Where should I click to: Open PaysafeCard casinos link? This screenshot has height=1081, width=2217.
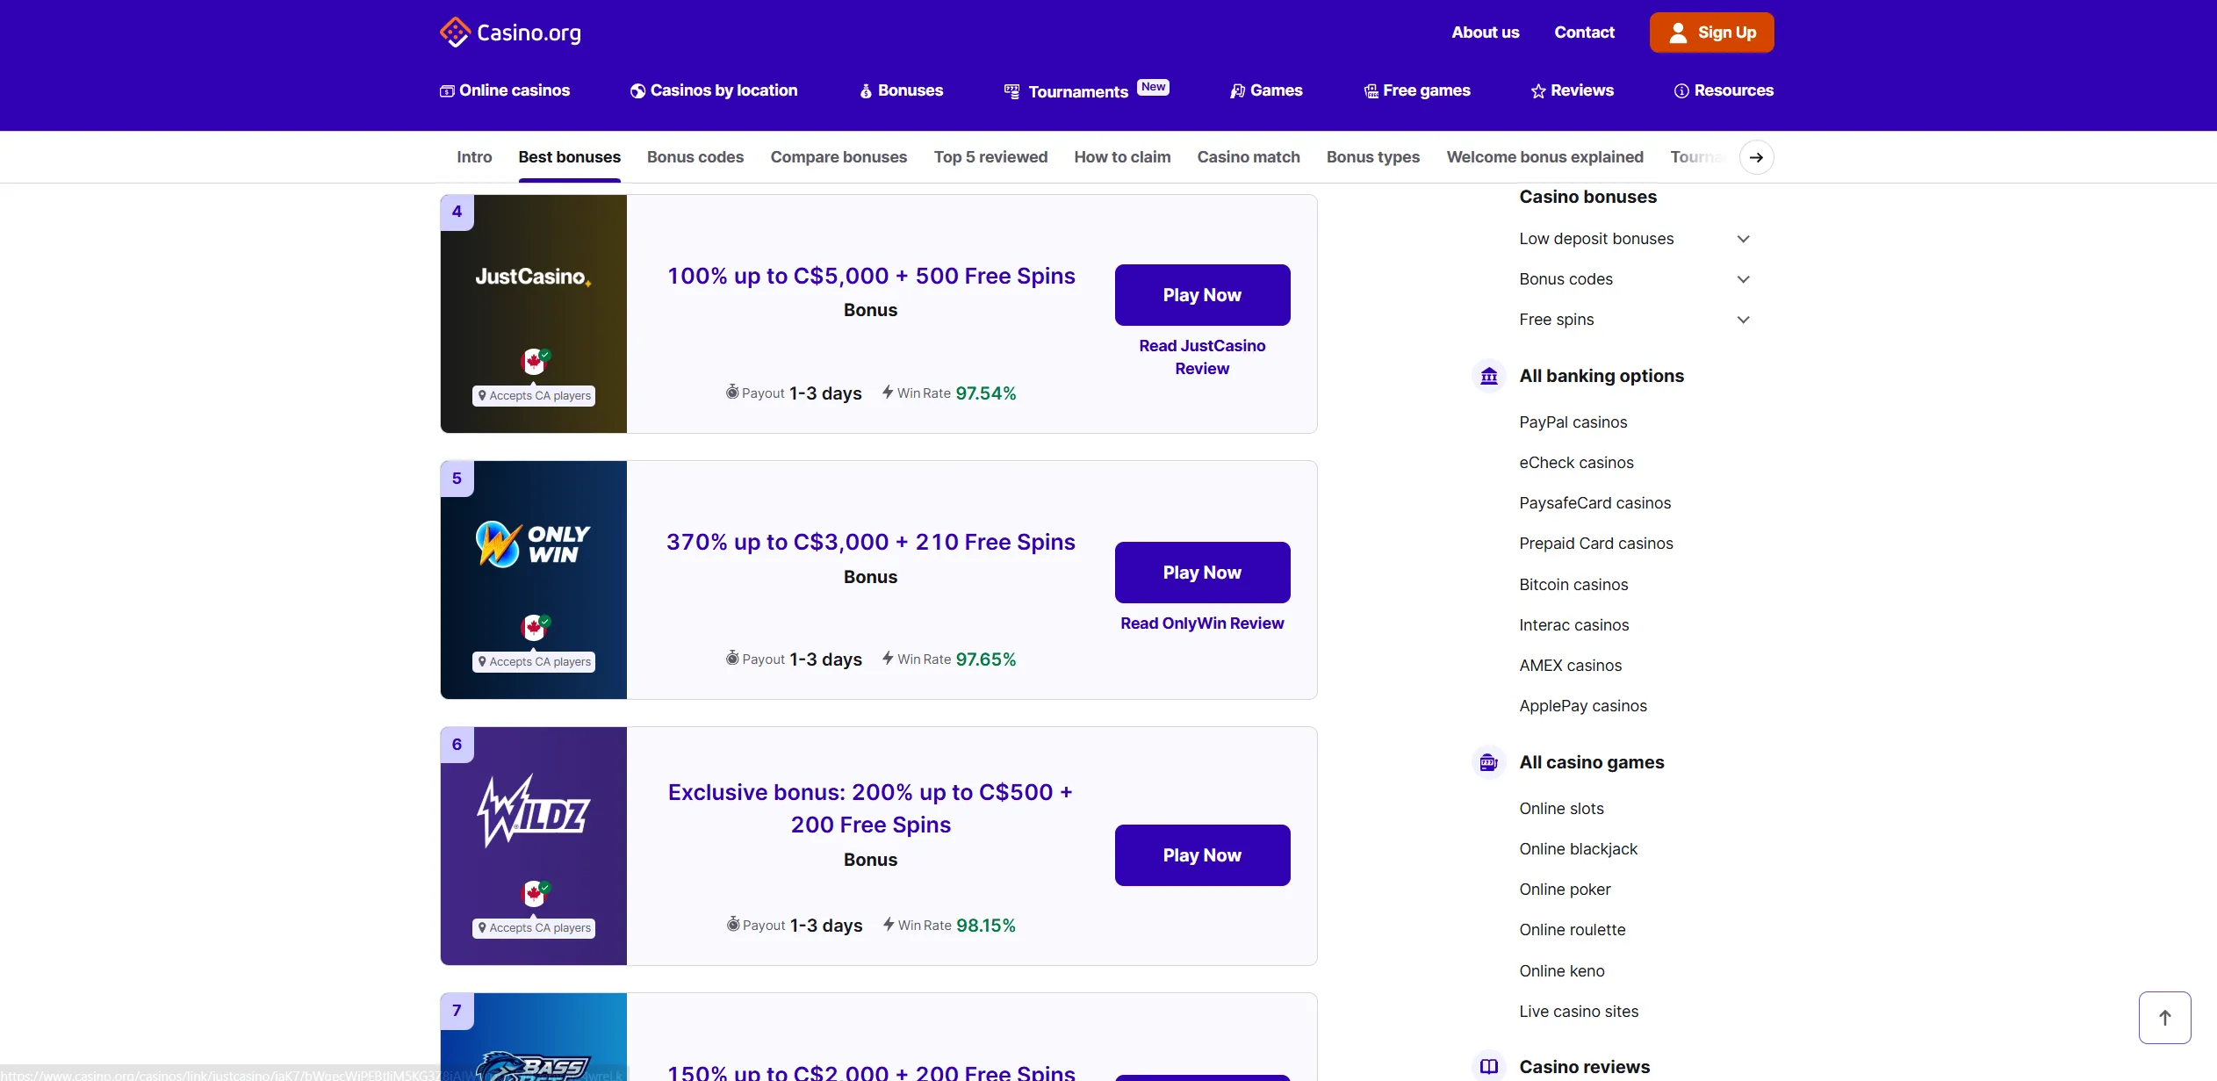click(1594, 503)
